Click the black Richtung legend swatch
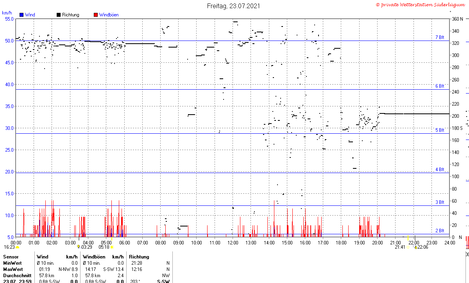 click(x=59, y=15)
